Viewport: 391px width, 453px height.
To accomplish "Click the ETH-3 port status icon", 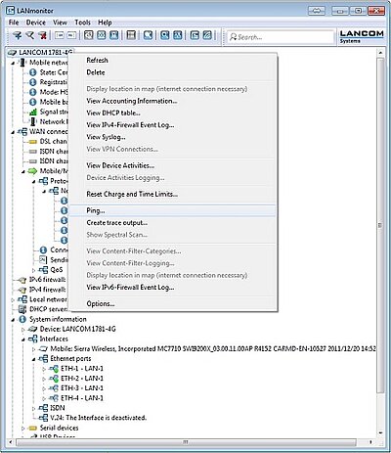I will pyautogui.click(x=54, y=388).
